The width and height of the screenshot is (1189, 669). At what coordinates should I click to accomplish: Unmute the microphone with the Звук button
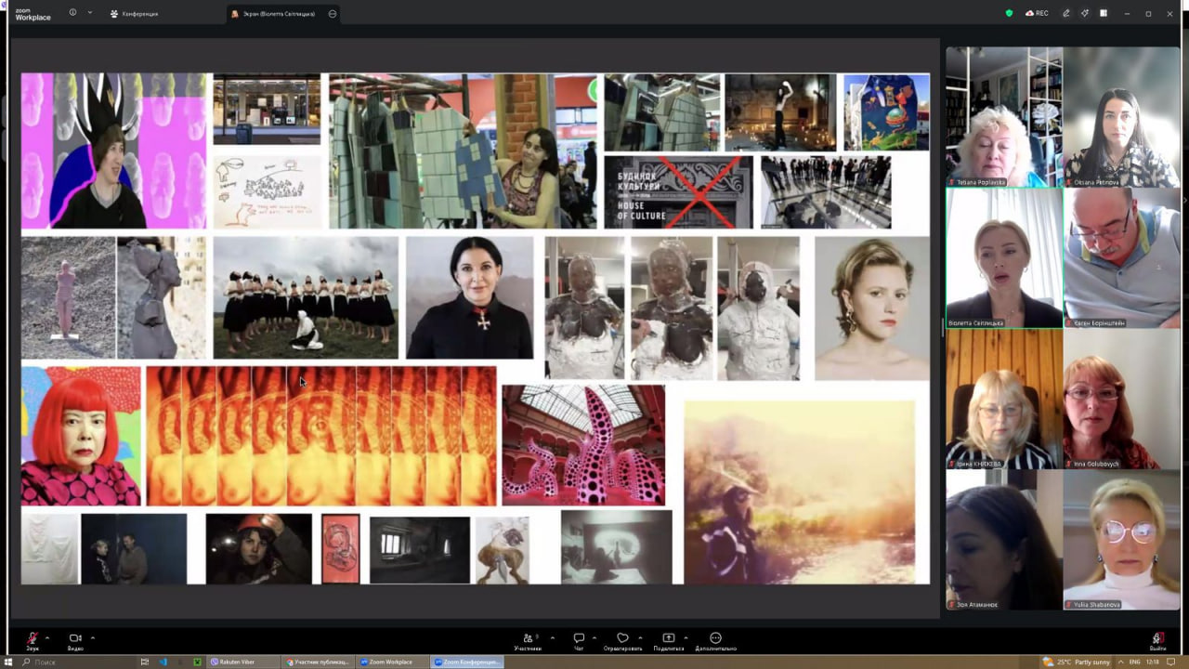[33, 640]
